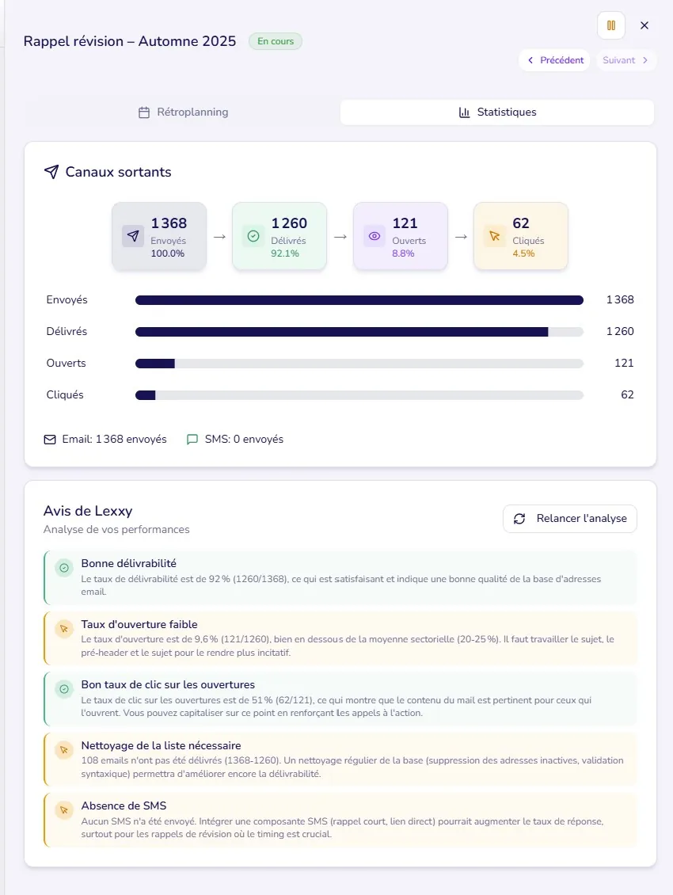Screen dimensions: 673x895
Task: Click the refresh icon in Relancer l'analyse
Action: coord(519,518)
